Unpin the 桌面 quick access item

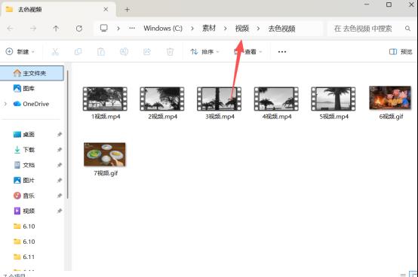60,135
